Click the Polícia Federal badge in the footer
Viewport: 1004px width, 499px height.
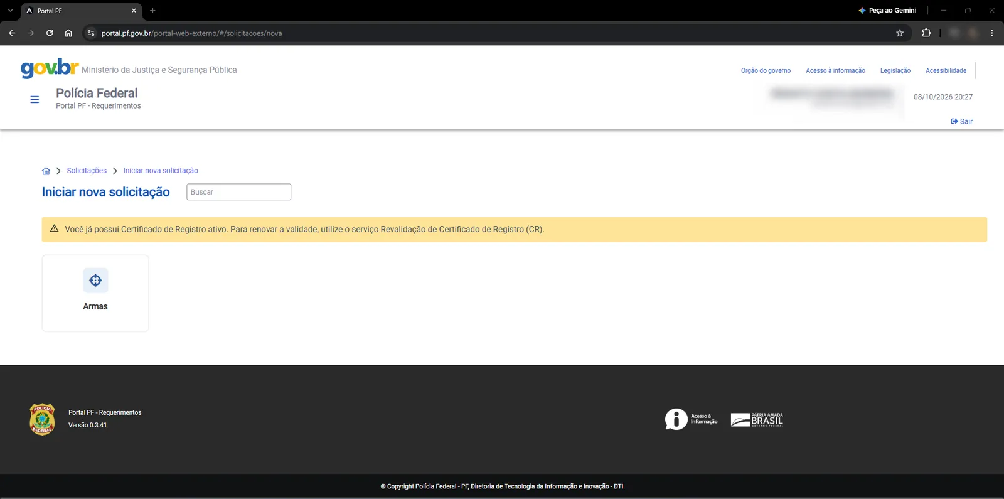tap(42, 419)
